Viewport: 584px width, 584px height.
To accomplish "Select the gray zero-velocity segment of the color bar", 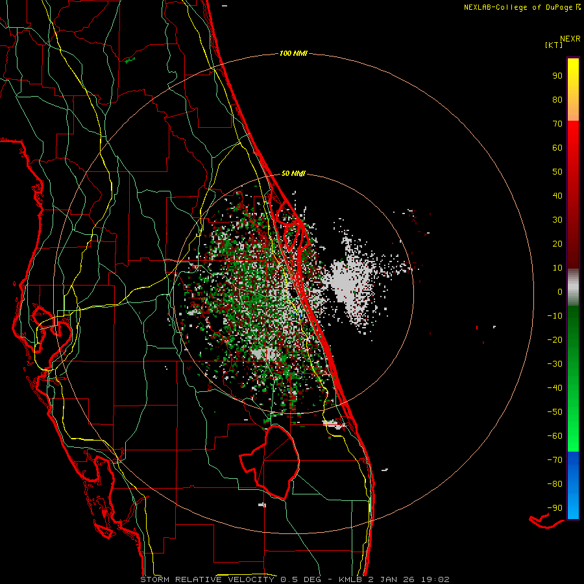I will pos(573,287).
